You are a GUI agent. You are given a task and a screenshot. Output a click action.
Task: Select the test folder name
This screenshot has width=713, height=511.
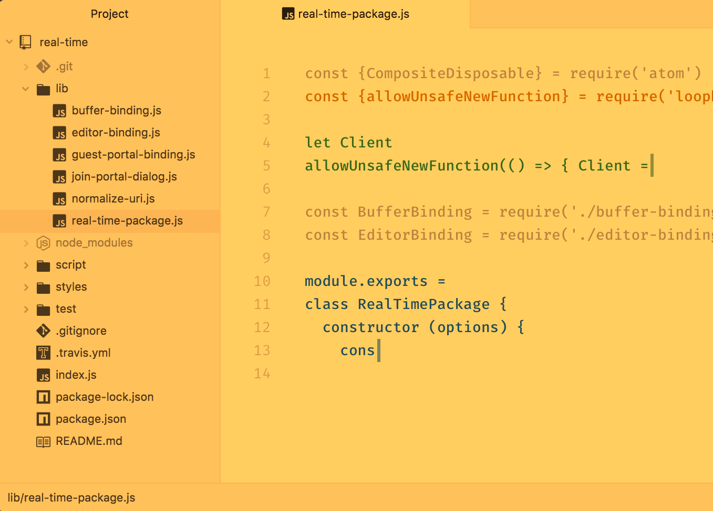(x=66, y=309)
